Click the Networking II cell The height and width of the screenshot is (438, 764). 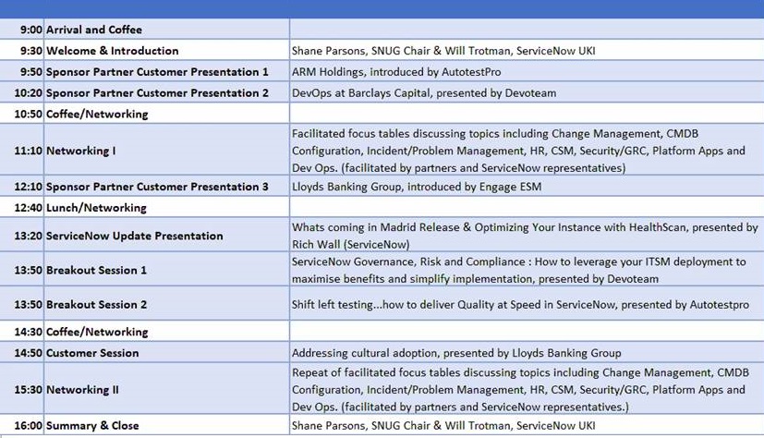click(166, 389)
